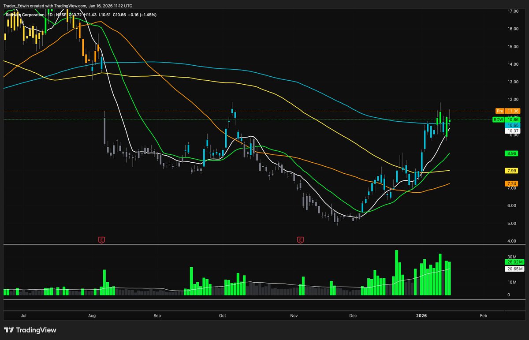Viewport: 529px width, 340px height.
Task: Click the November earnings E marker
Action: click(x=301, y=240)
